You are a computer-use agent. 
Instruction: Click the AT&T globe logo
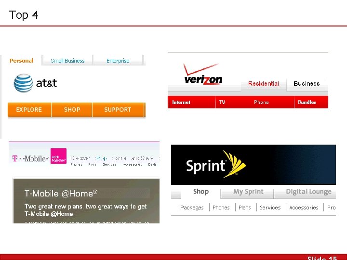(x=24, y=83)
